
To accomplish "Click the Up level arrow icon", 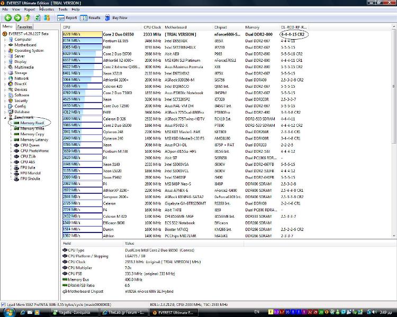I will coord(26,17).
